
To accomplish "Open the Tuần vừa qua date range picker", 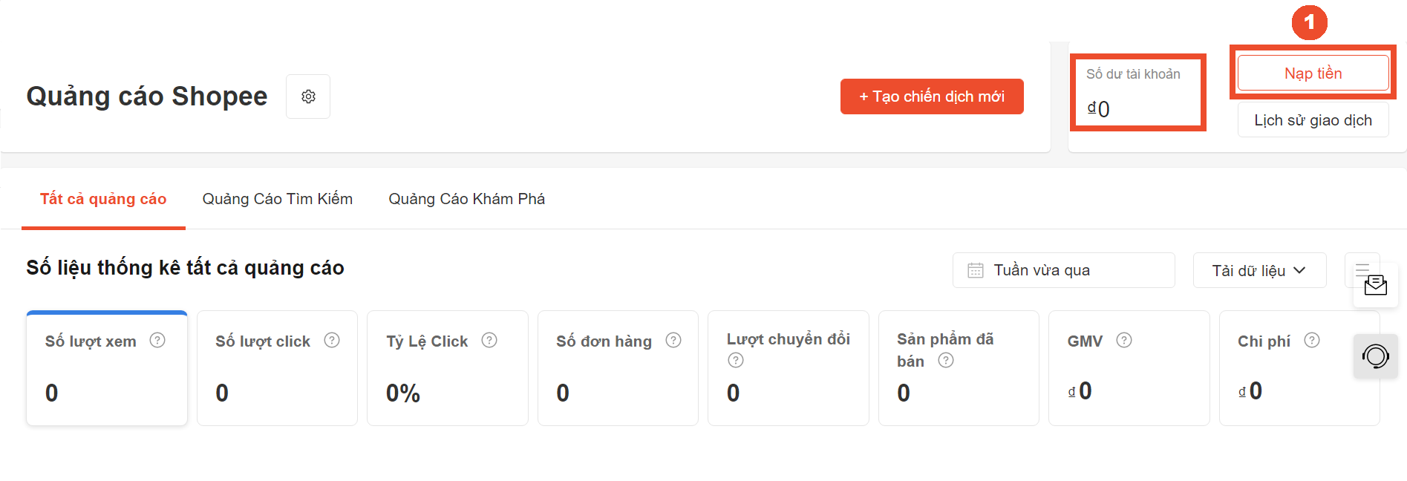I will [x=1063, y=270].
